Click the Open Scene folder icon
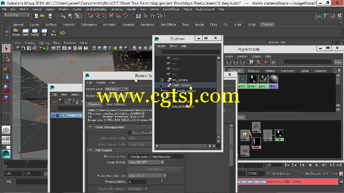Viewport: 344px width, 193px height. (43, 16)
